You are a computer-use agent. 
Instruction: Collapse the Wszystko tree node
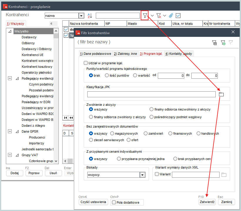[x=10, y=31]
